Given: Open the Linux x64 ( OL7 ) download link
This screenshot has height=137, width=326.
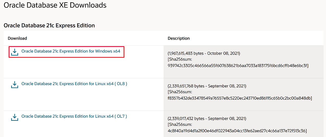Looking at the screenshot, I should [x=74, y=116].
